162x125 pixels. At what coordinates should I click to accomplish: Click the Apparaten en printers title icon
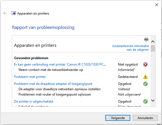[x=13, y=13]
